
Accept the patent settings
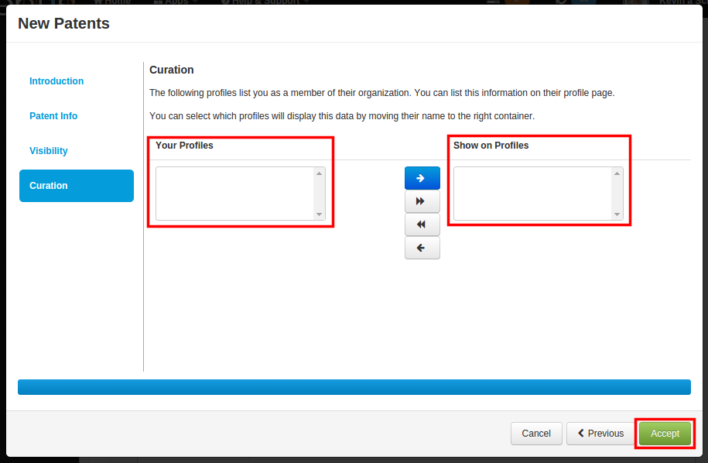coord(665,434)
